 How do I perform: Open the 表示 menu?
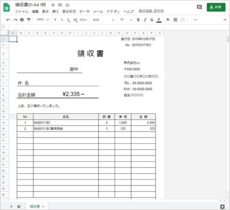coord(45,12)
